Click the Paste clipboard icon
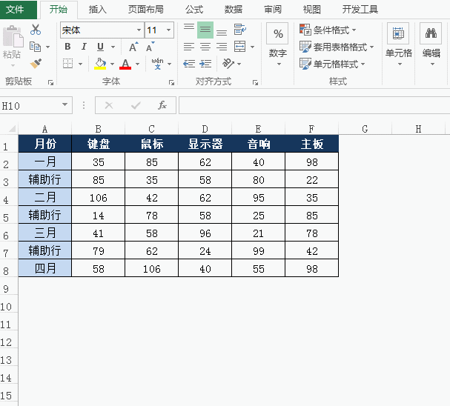 click(x=13, y=36)
